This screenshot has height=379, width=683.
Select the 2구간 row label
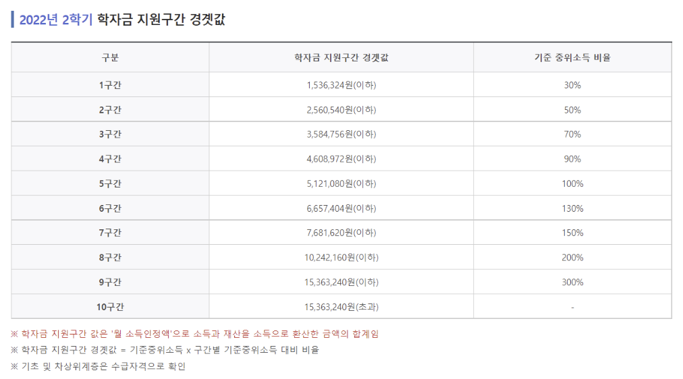pos(110,110)
